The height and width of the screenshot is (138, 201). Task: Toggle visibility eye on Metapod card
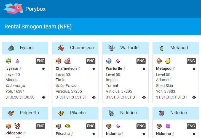point(194,97)
